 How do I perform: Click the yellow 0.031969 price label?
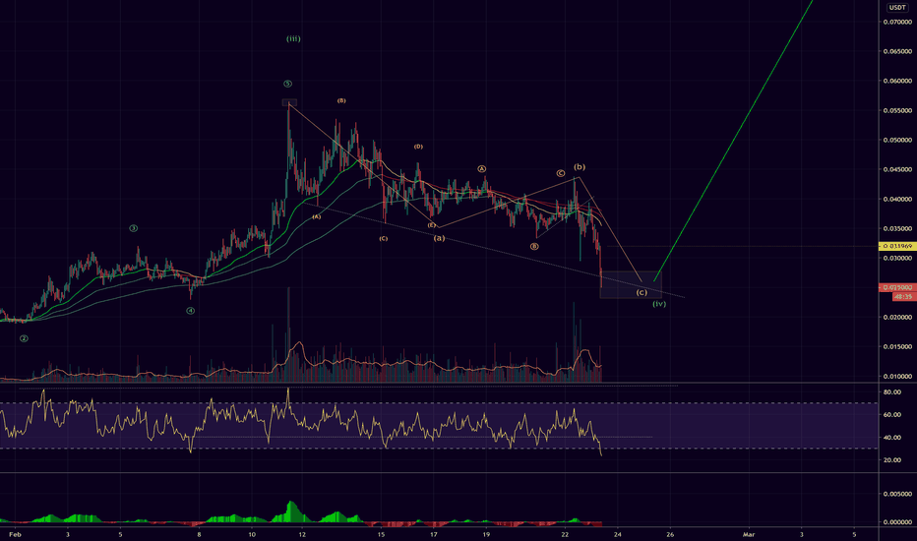[x=897, y=246]
